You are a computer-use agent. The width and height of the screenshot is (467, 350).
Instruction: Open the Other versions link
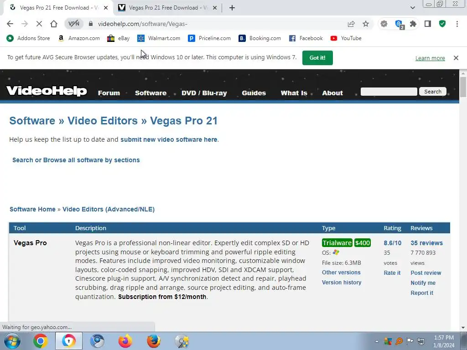[341, 273]
